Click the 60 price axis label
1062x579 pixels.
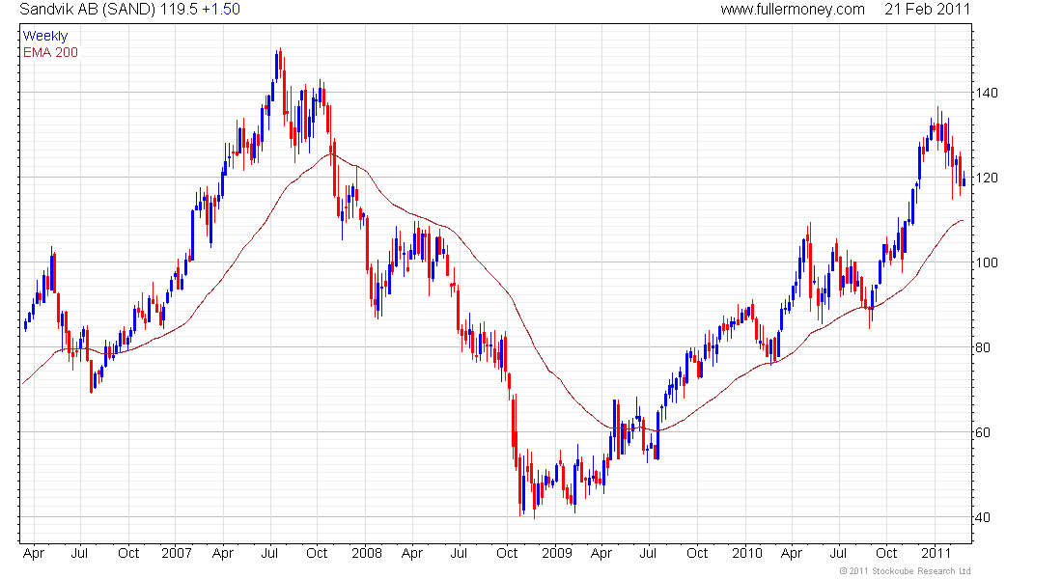[x=983, y=432]
